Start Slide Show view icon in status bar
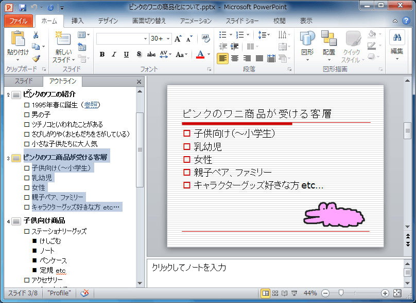This screenshot has height=303, width=416. pyautogui.click(x=294, y=293)
